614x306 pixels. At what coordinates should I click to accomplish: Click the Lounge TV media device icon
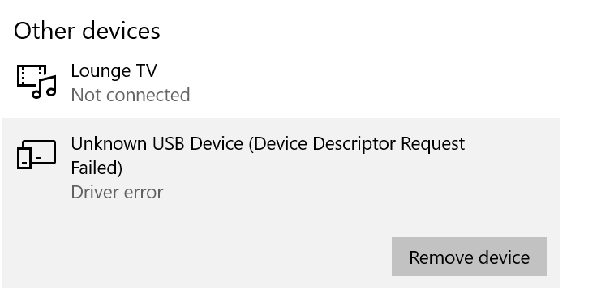pyautogui.click(x=36, y=82)
